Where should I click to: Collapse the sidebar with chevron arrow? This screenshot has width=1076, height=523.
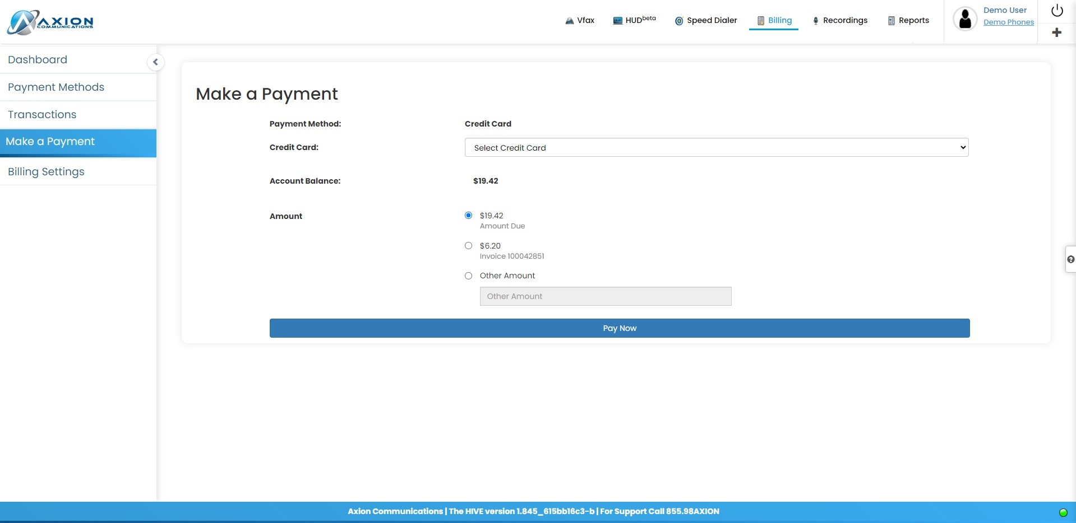pyautogui.click(x=155, y=62)
